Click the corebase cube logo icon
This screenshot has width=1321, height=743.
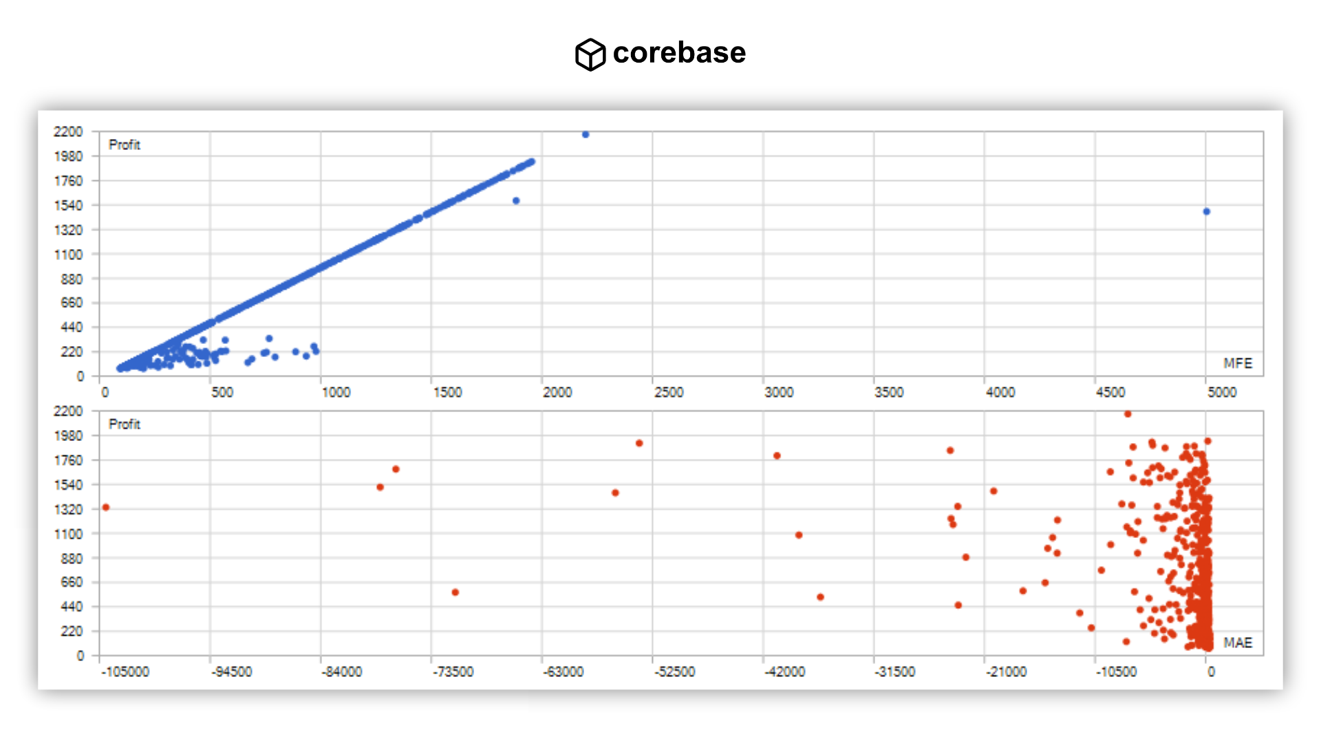tap(590, 54)
